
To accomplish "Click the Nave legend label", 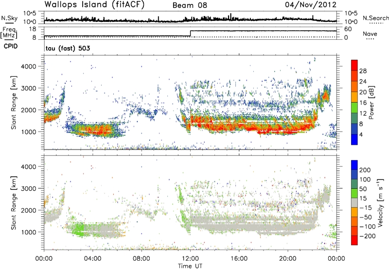I will pos(370,34).
